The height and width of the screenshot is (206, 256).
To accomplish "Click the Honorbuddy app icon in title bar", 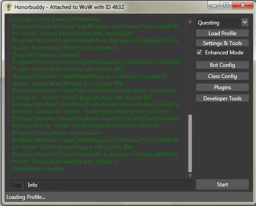I will [x=8, y=7].
